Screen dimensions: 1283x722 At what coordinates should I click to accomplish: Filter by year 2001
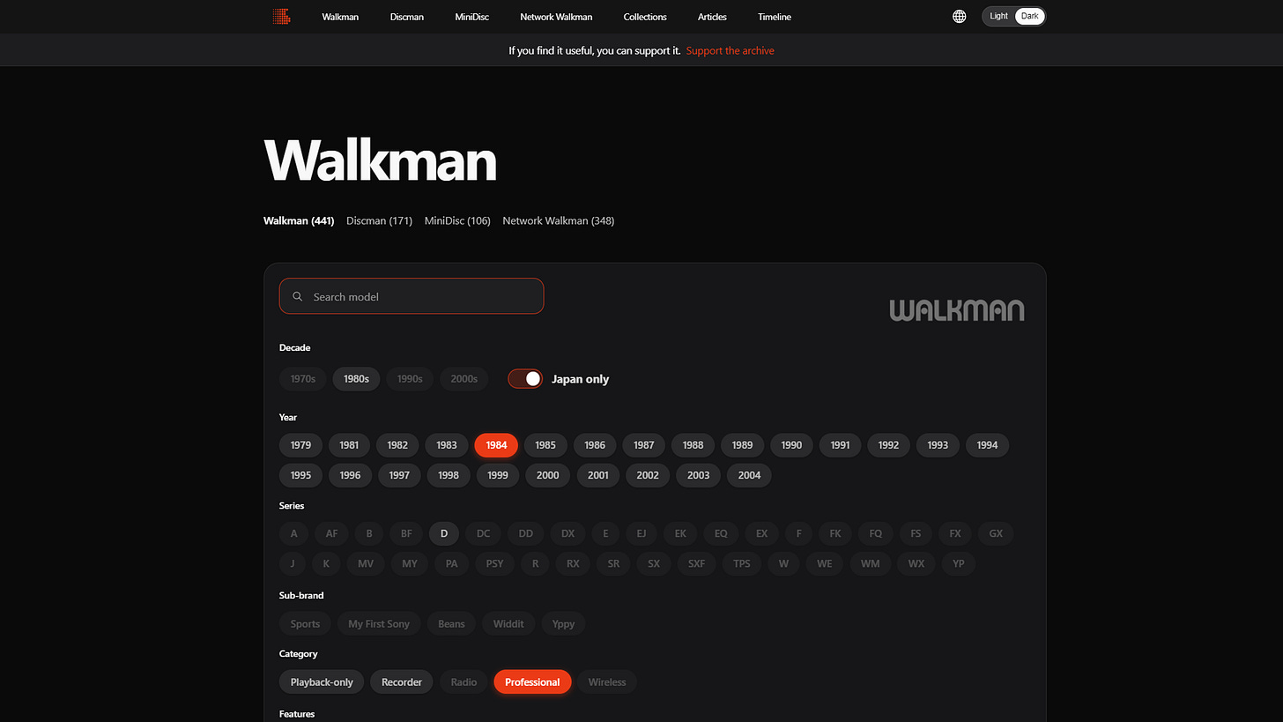point(598,475)
